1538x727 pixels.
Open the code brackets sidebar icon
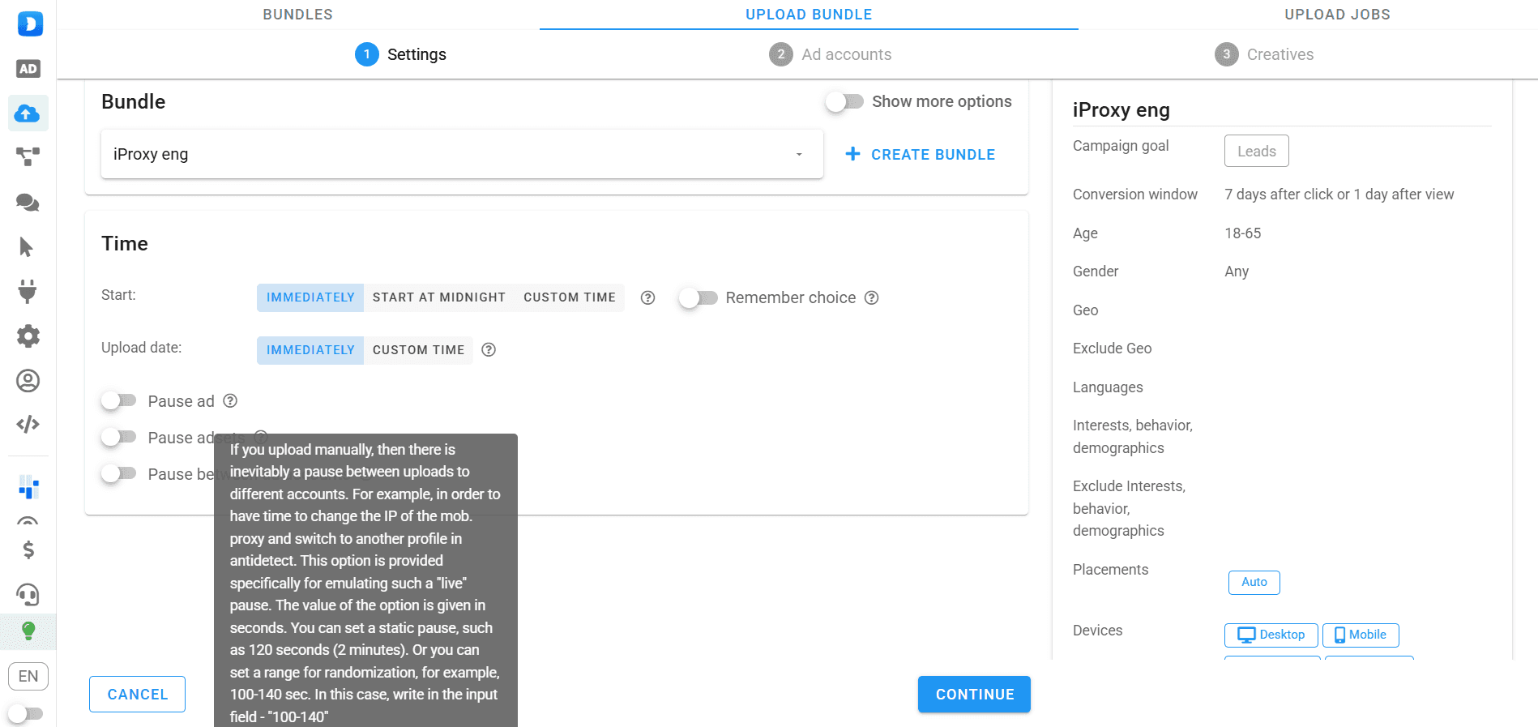pos(28,424)
